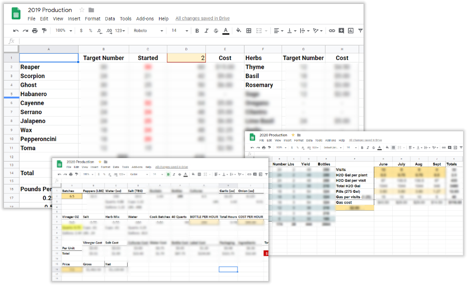Insert link using 2019 Production toolbar
Viewport: 467px width, 285px height.
(332, 31)
